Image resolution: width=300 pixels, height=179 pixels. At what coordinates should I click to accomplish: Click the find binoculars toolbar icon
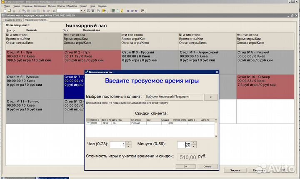pyautogui.click(x=55, y=11)
